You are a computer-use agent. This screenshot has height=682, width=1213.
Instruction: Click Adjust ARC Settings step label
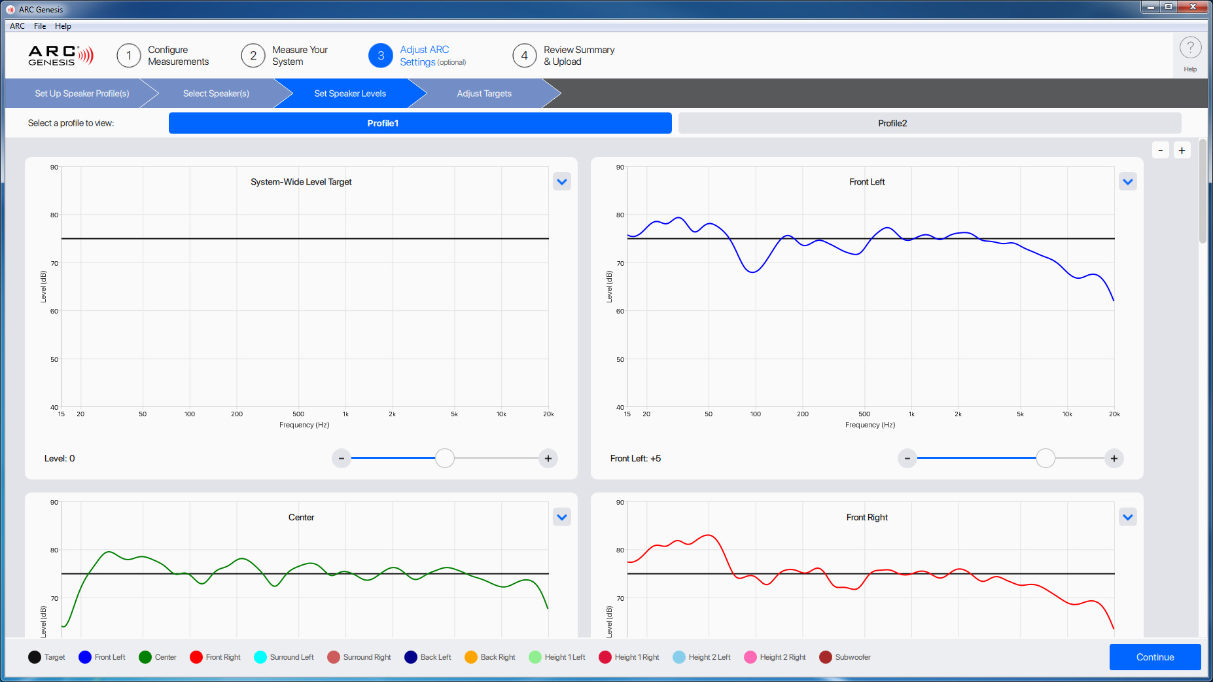[433, 56]
